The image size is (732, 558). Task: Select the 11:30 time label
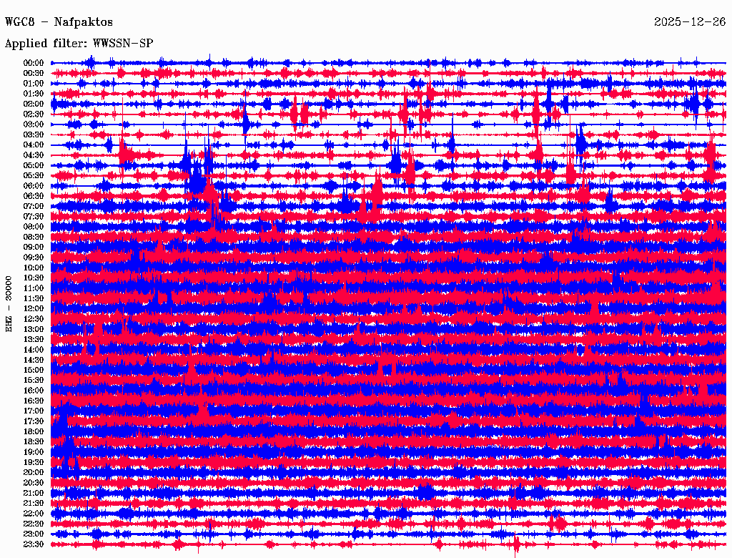pyautogui.click(x=34, y=298)
